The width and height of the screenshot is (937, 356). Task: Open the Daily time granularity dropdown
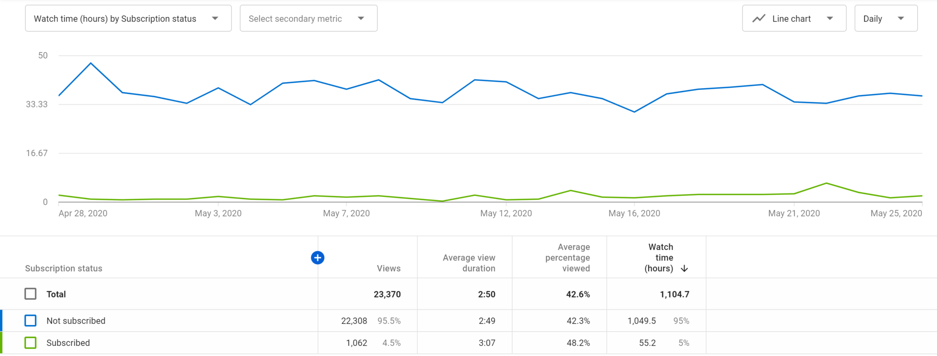click(x=886, y=18)
